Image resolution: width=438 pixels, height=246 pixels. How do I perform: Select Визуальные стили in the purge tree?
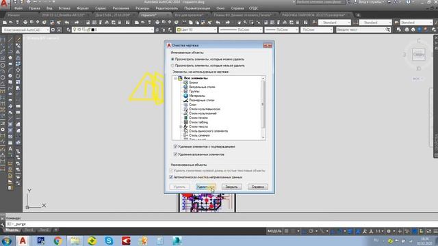coord(202,87)
